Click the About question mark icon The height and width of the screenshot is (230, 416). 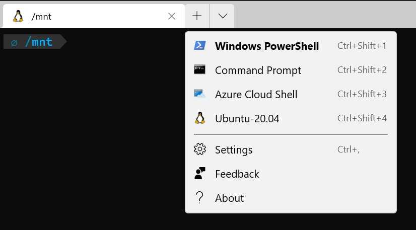pyautogui.click(x=199, y=198)
